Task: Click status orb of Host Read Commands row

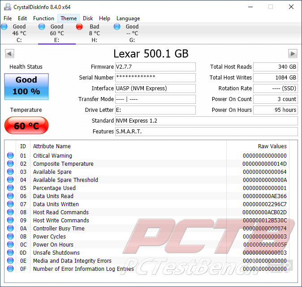Action: [10, 212]
